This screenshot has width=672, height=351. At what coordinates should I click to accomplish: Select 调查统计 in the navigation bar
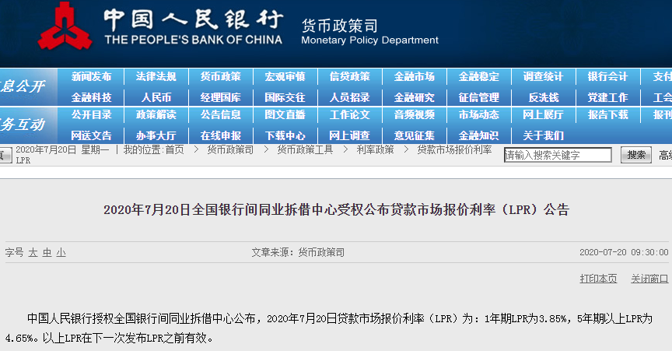click(x=543, y=76)
